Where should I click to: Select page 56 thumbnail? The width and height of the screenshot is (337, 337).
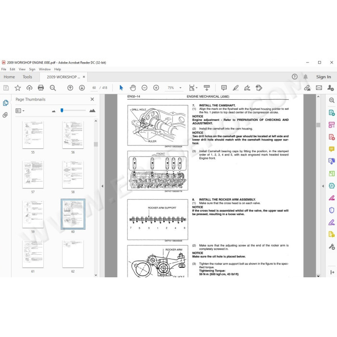point(73,134)
